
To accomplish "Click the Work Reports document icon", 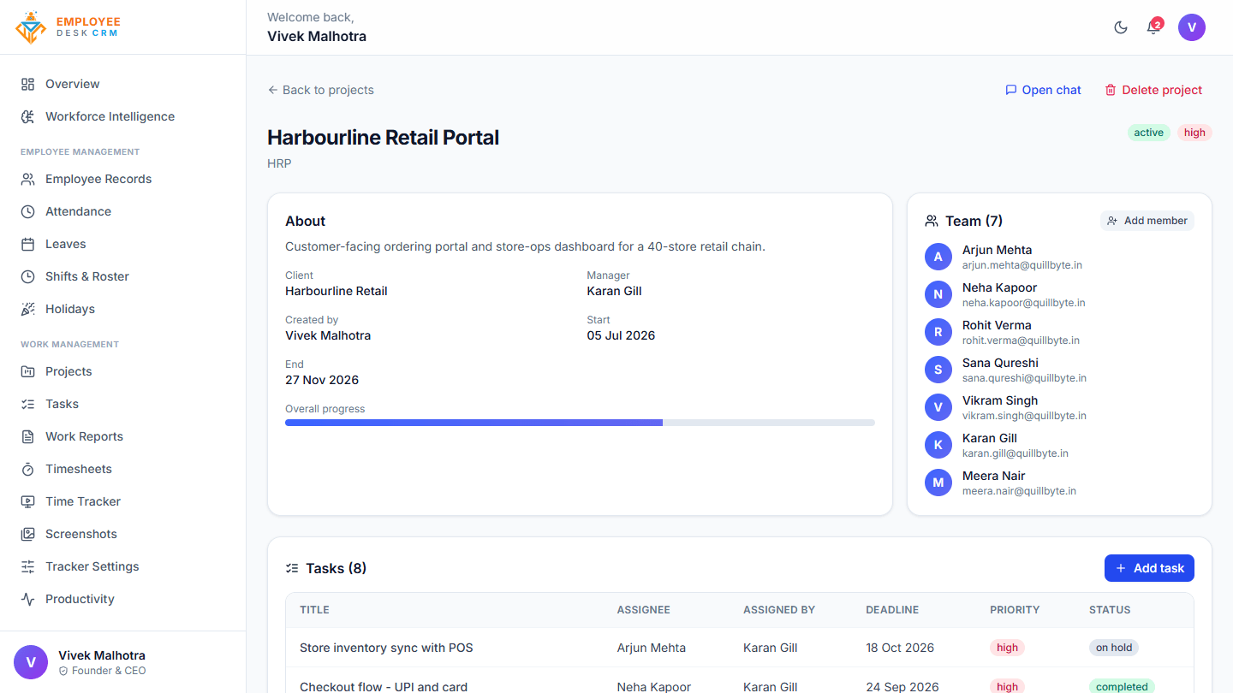I will 28,436.
